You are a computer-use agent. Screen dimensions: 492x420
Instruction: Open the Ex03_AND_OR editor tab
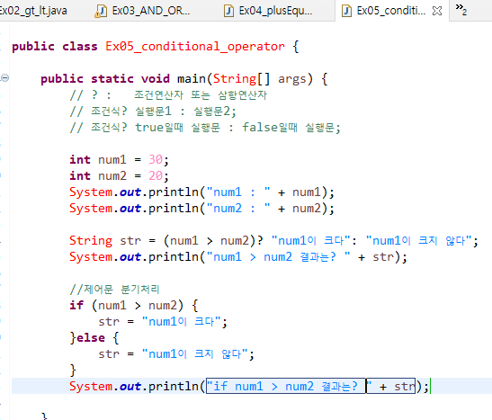point(143,11)
